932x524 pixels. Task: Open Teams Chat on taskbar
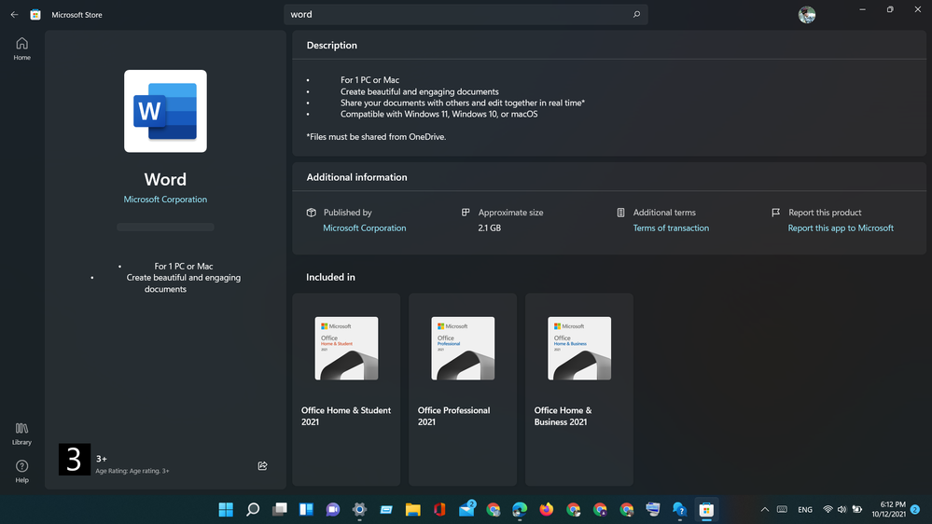[x=333, y=509]
